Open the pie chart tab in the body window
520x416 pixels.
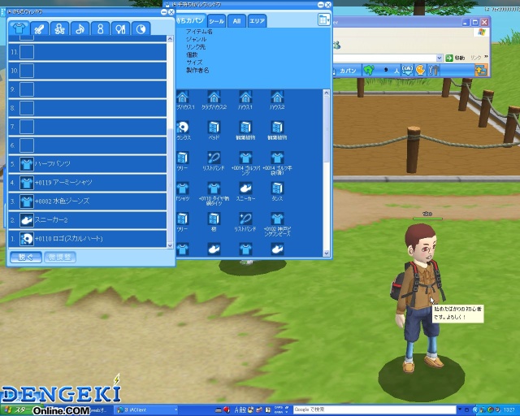(141, 28)
